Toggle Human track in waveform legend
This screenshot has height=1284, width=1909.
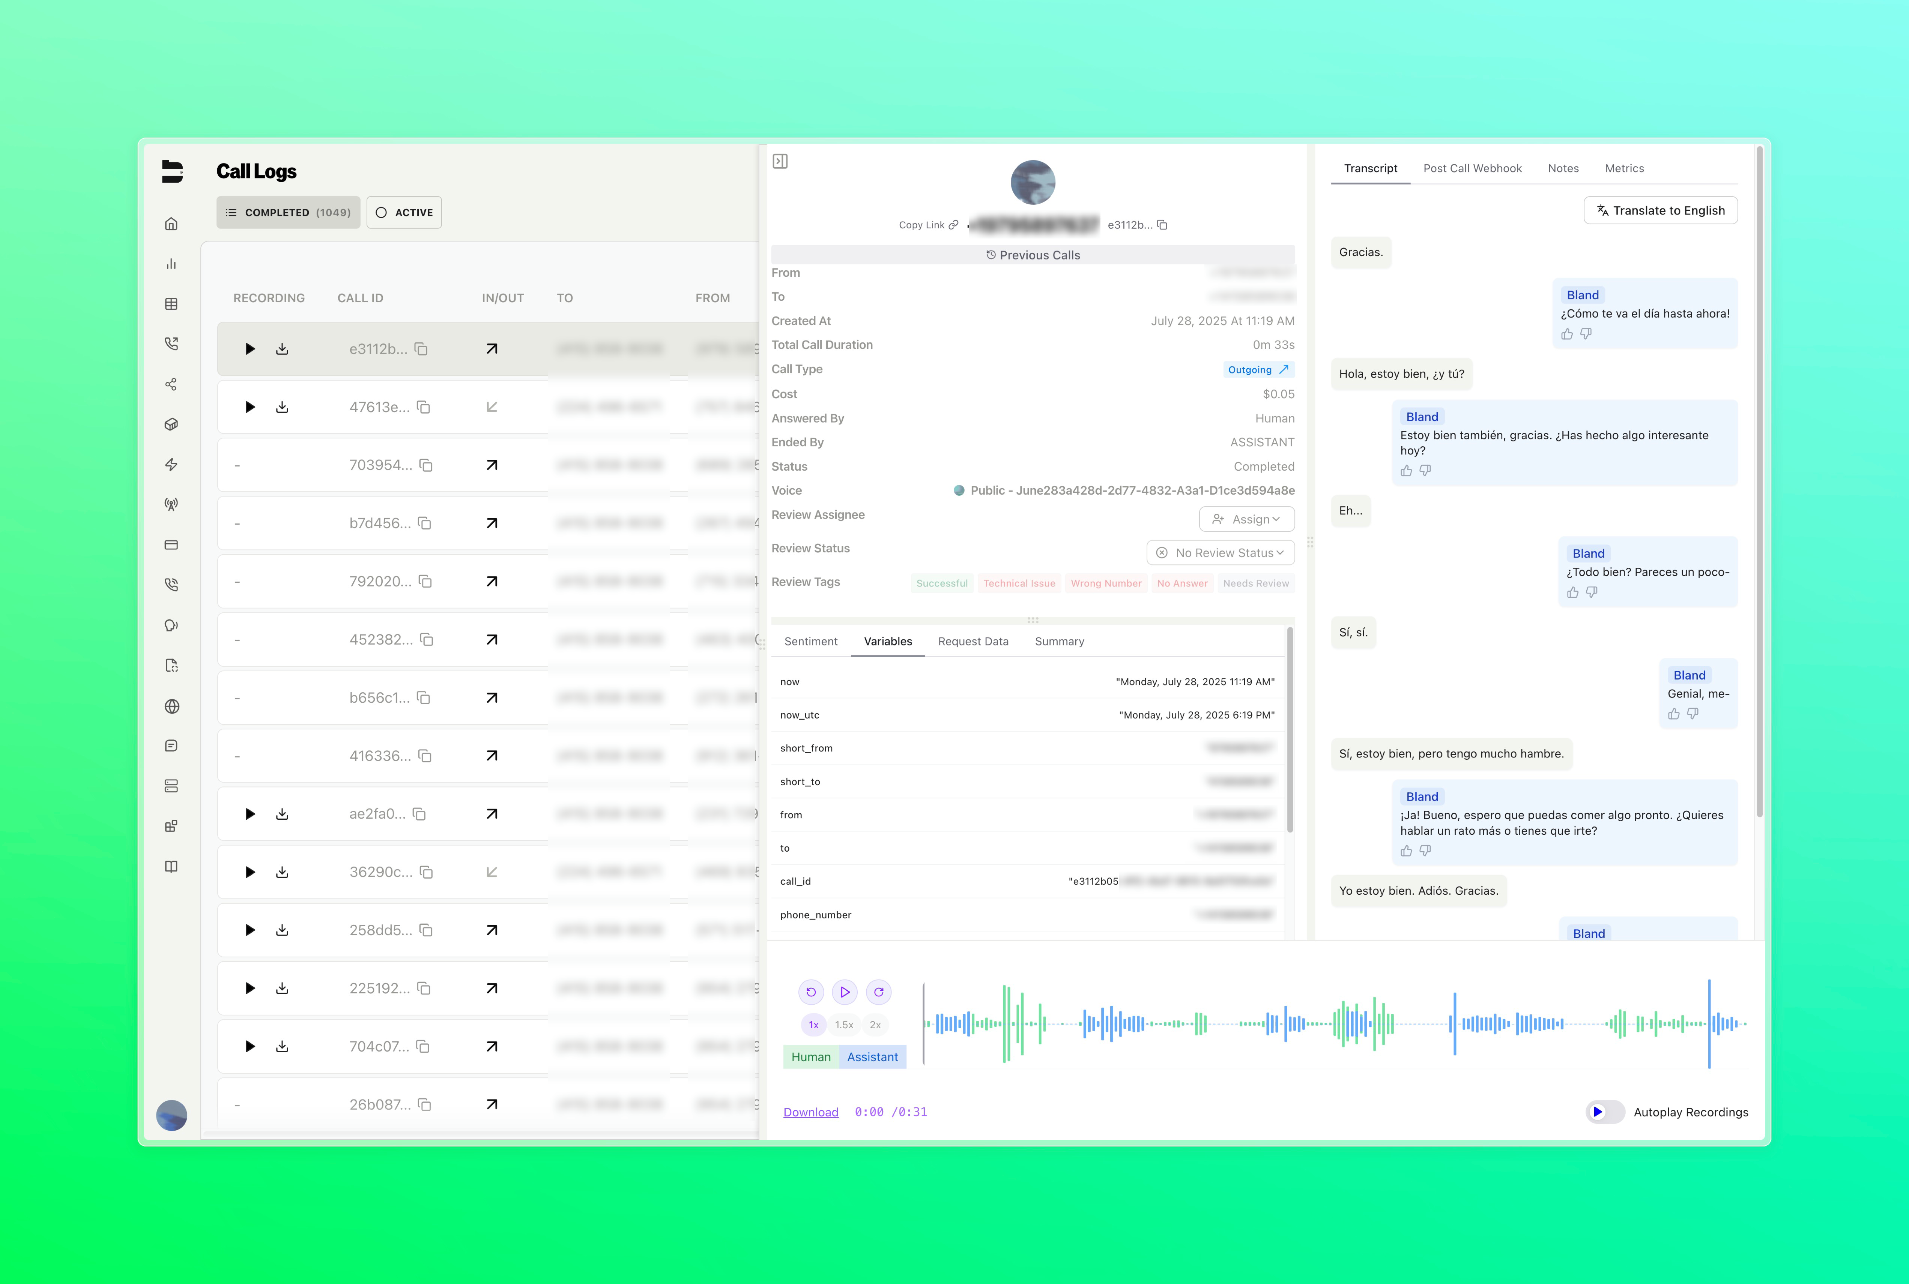(811, 1057)
